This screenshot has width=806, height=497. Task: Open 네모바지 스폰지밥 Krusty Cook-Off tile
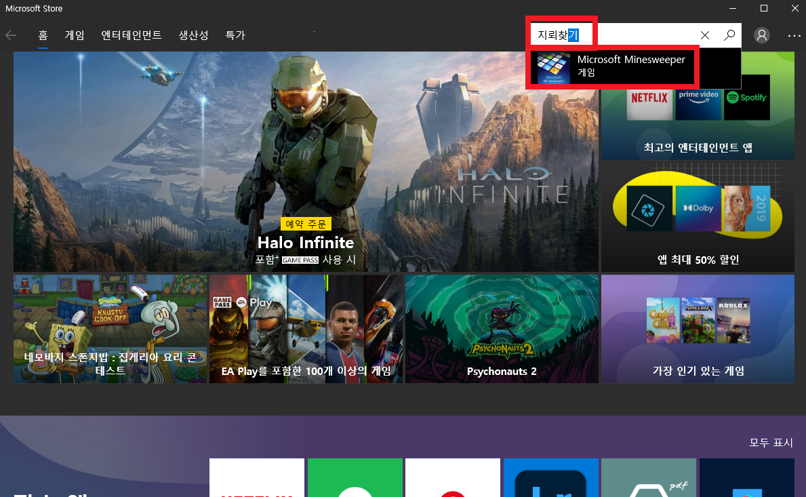pyautogui.click(x=110, y=329)
